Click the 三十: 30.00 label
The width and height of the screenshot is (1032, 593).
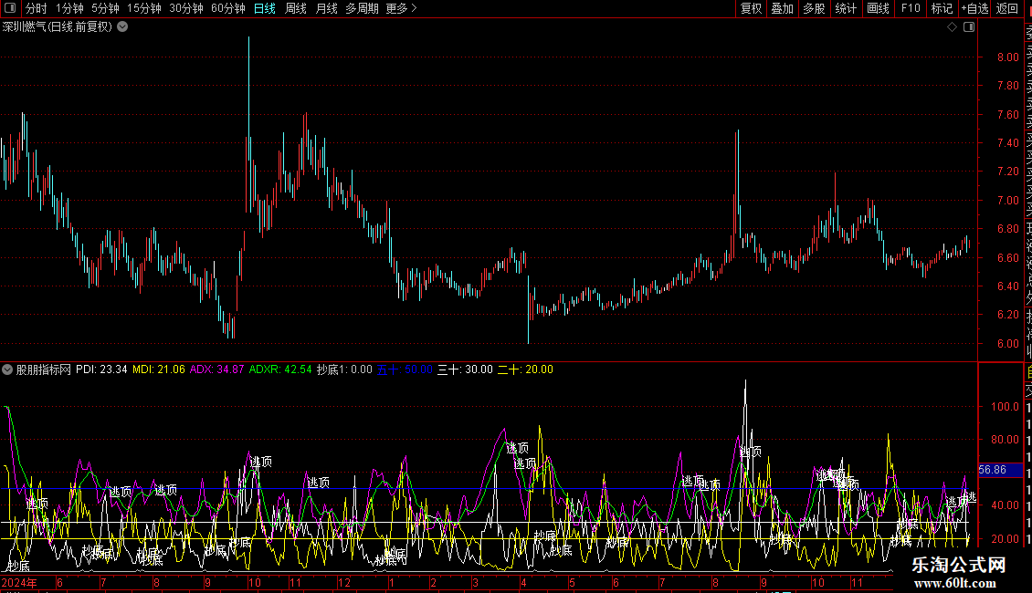[x=465, y=369]
